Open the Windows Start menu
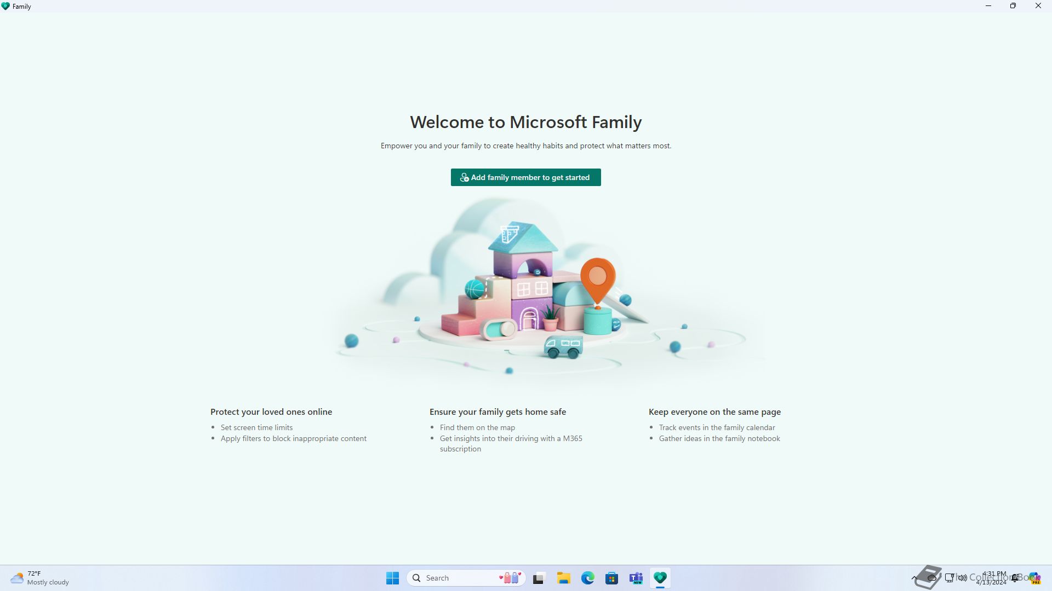This screenshot has height=591, width=1052. [x=392, y=578]
